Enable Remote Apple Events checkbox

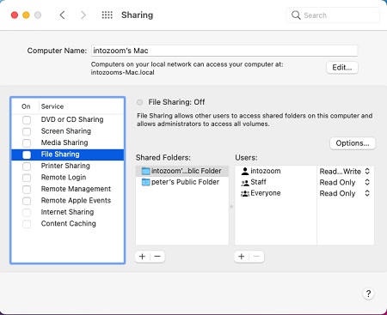27,201
